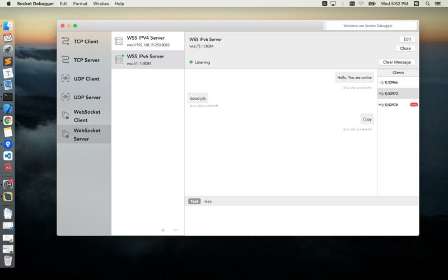Click the green Listening status indicator
The height and width of the screenshot is (280, 448).
click(x=191, y=62)
